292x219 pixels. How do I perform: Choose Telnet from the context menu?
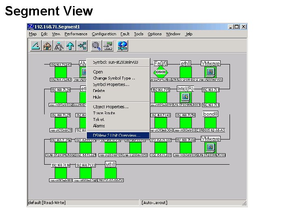(x=118, y=120)
